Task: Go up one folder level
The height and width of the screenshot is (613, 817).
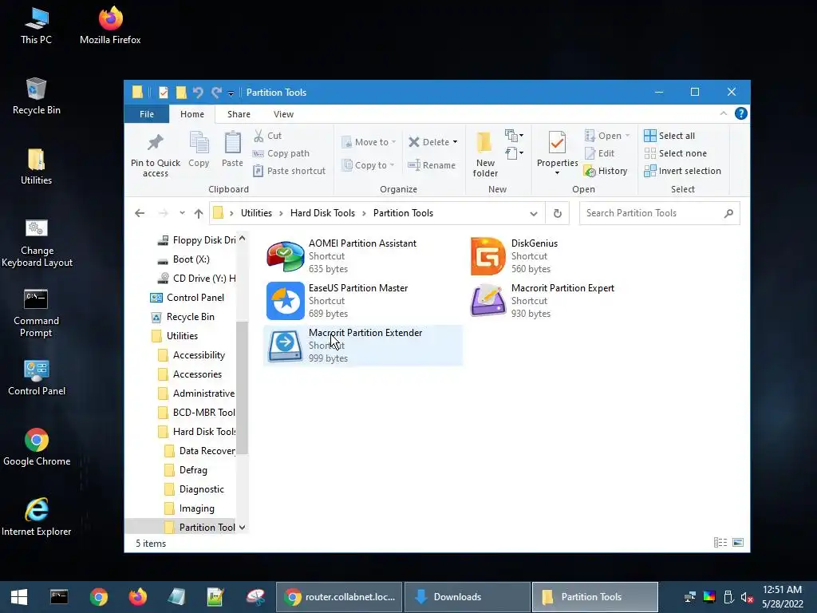Action: (199, 213)
